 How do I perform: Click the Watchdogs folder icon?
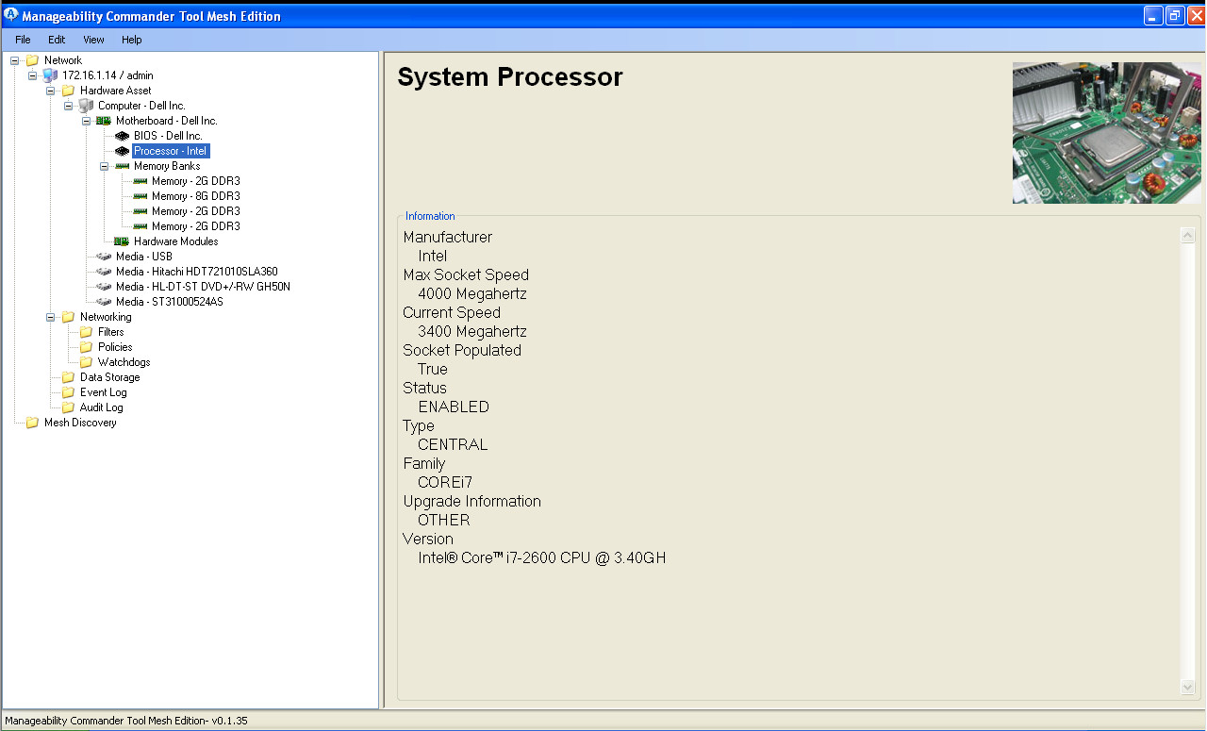click(86, 362)
